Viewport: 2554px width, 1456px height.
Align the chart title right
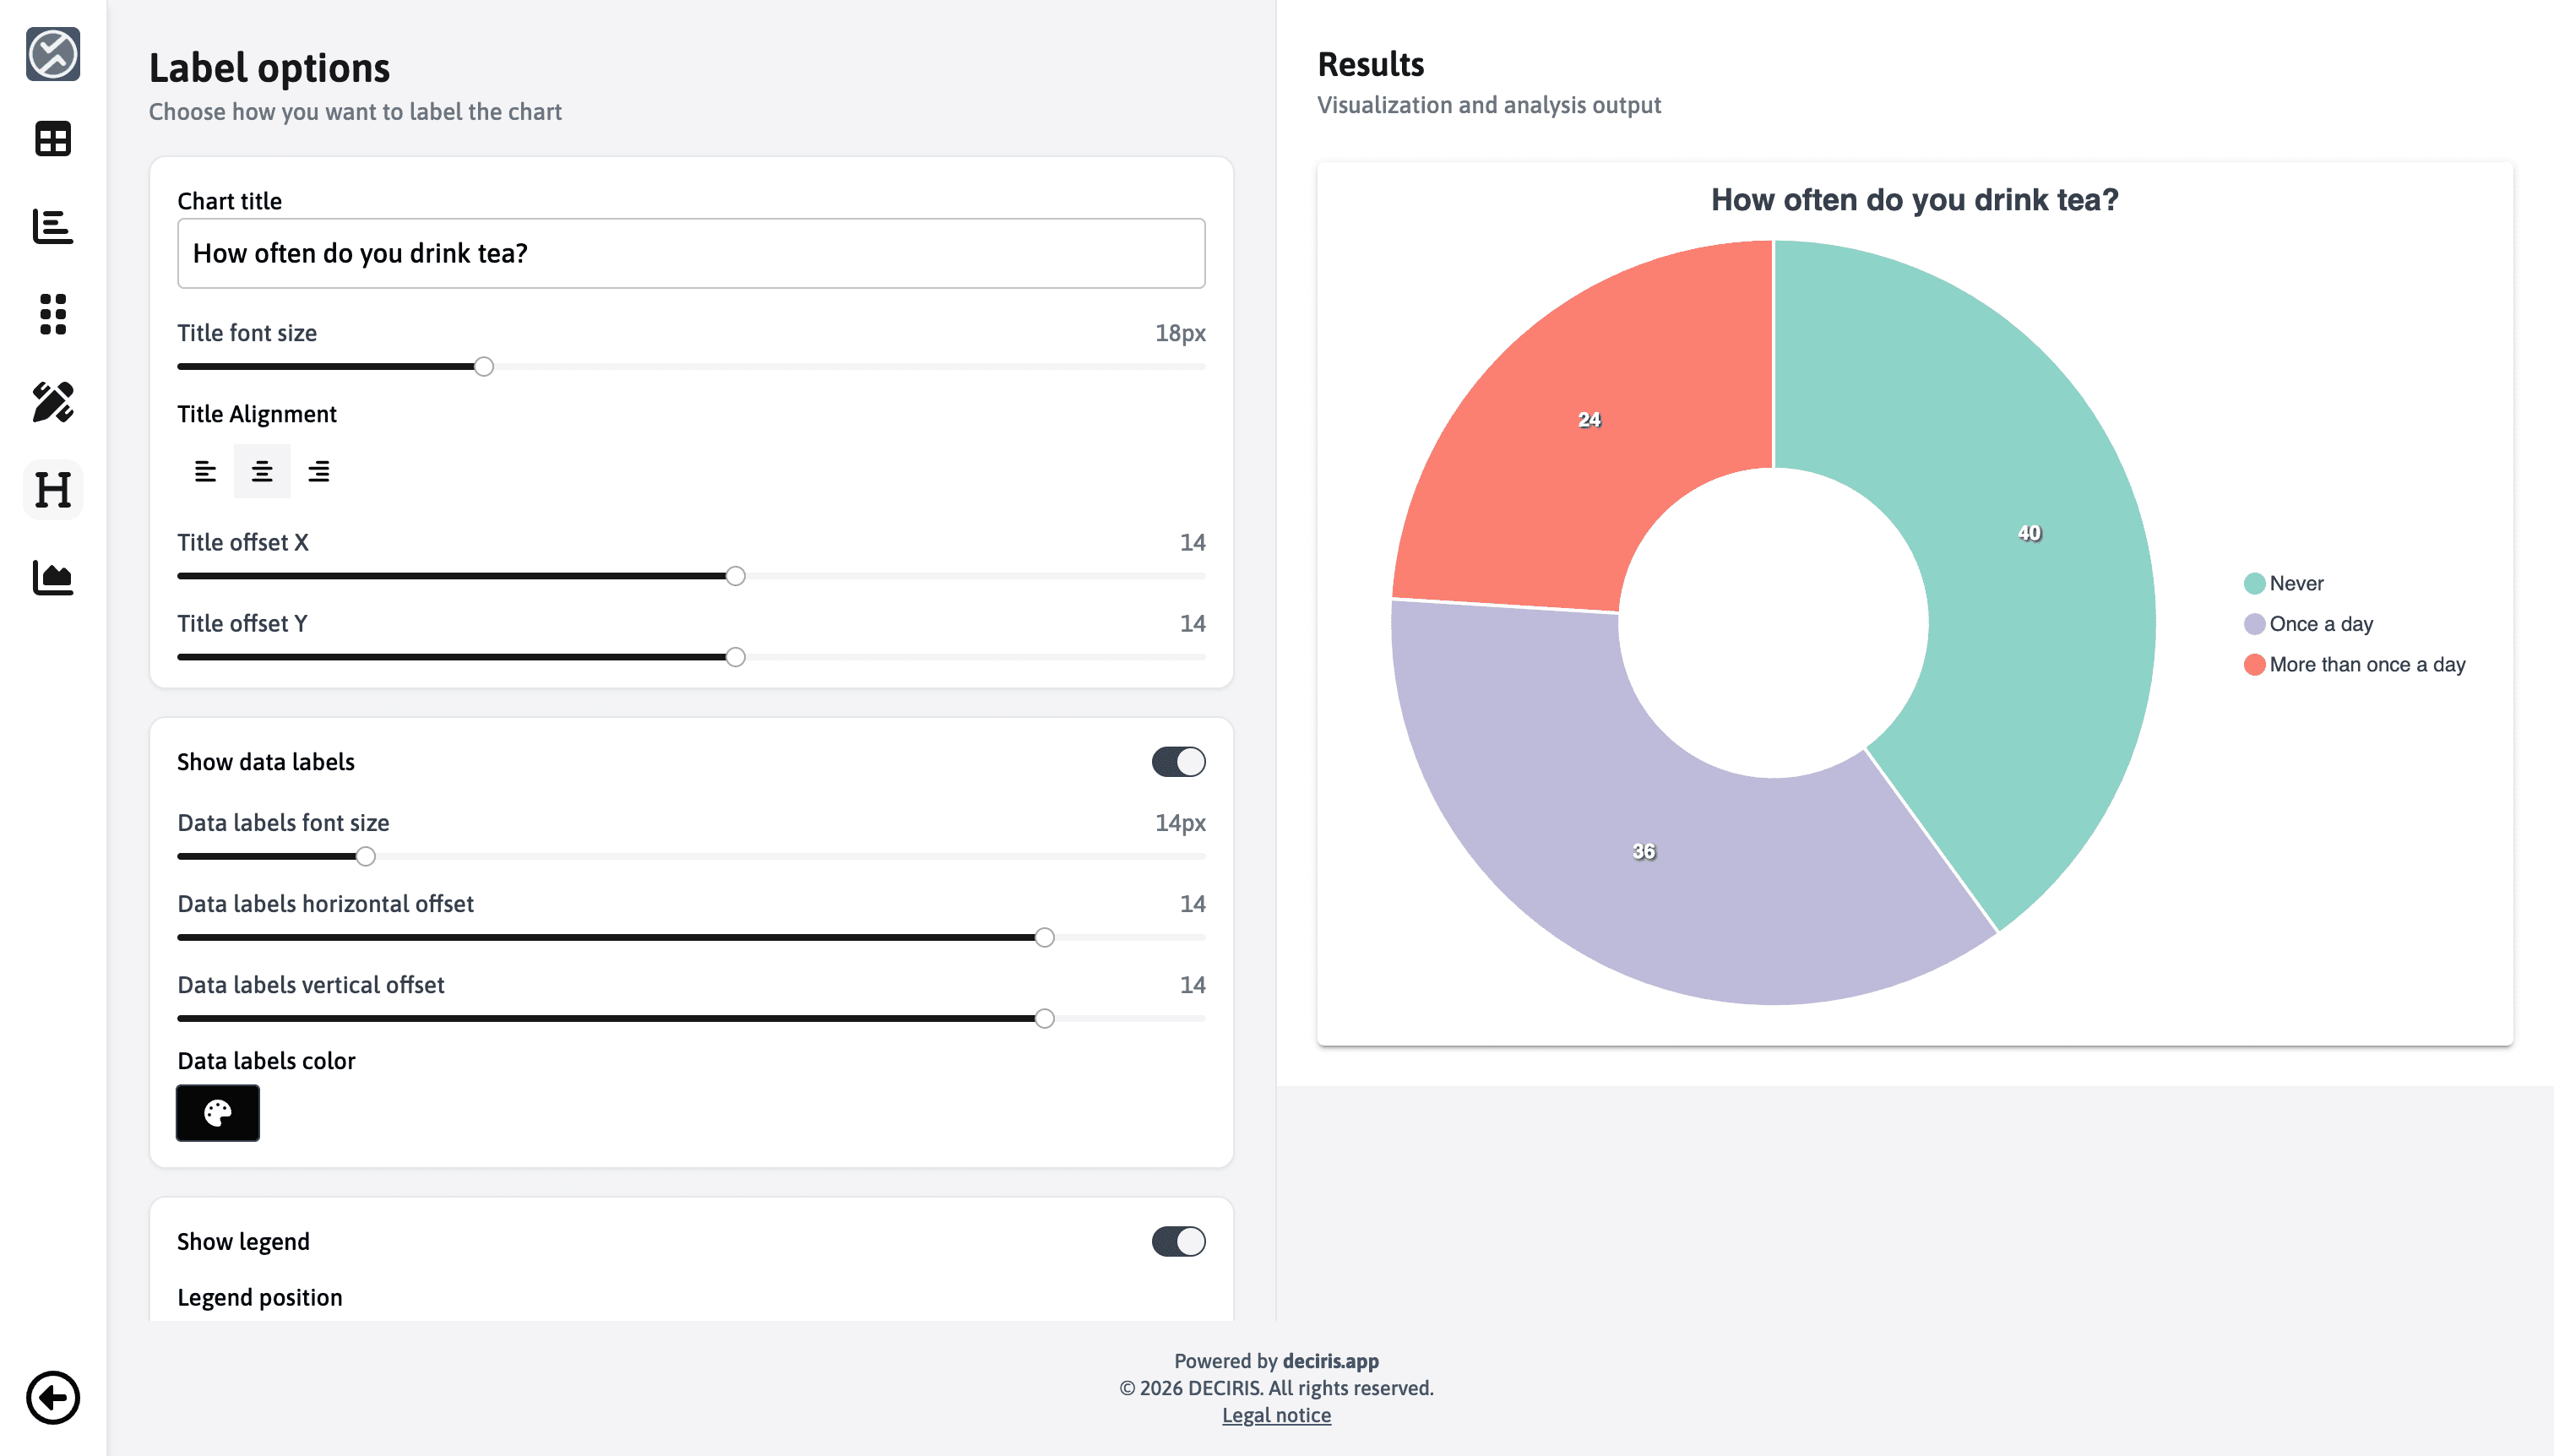tap(319, 471)
